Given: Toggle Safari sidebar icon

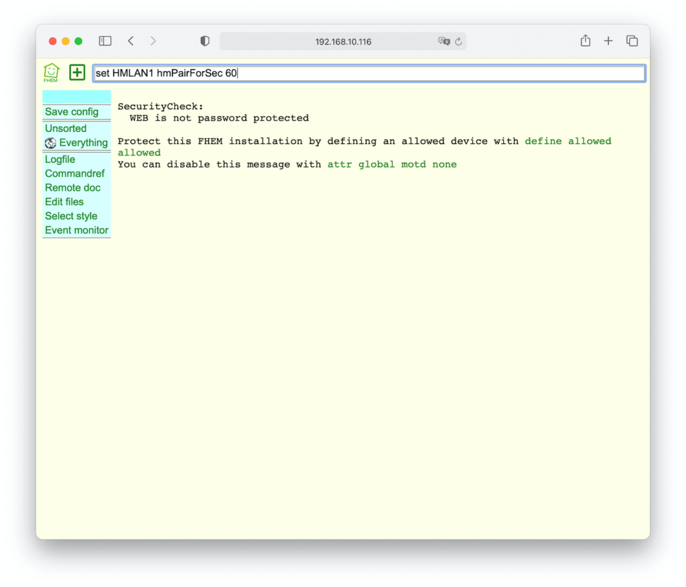Looking at the screenshot, I should pos(105,41).
